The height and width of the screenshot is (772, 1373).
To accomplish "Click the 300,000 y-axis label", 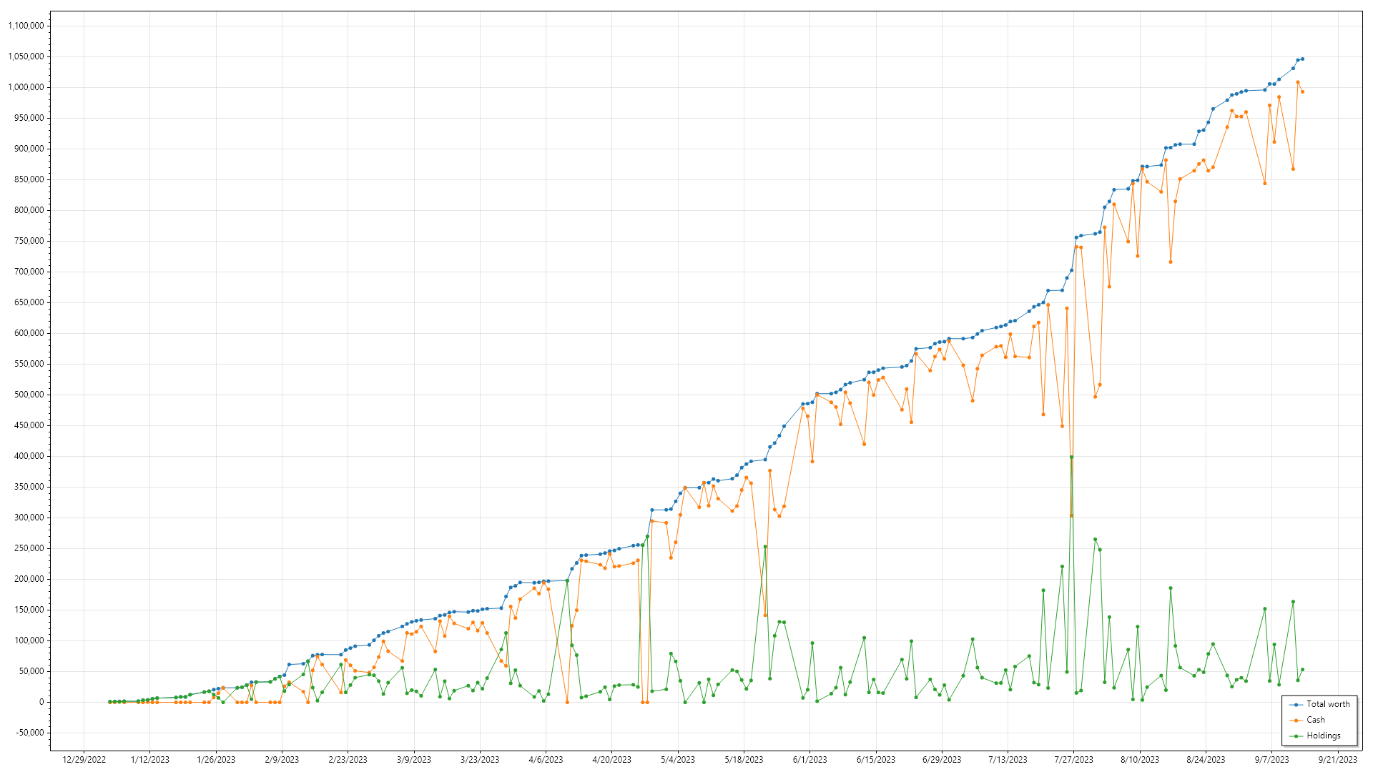I will tap(29, 518).
